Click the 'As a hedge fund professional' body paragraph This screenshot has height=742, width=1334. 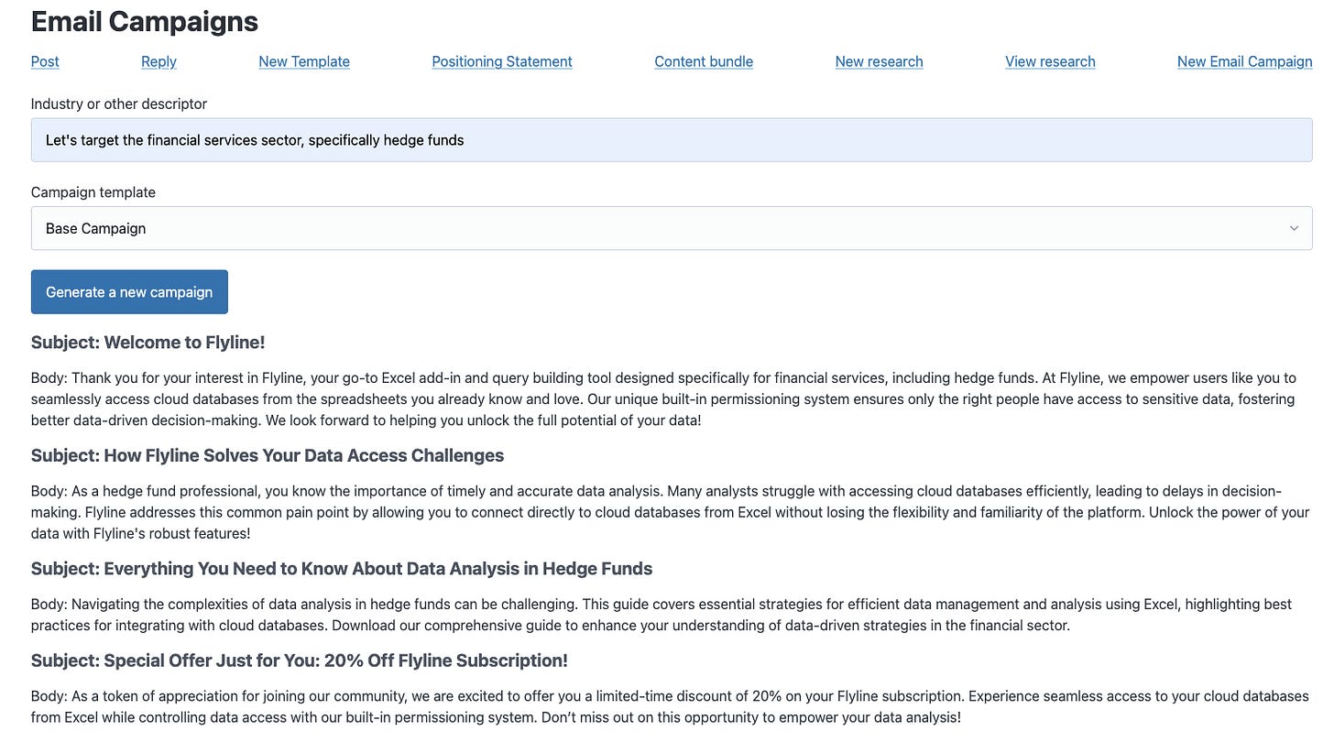[x=670, y=512]
